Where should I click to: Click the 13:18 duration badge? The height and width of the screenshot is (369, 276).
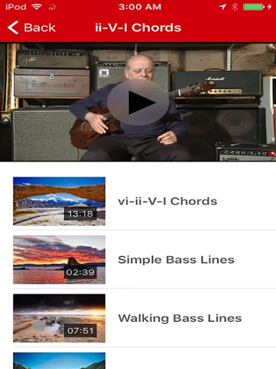(80, 214)
